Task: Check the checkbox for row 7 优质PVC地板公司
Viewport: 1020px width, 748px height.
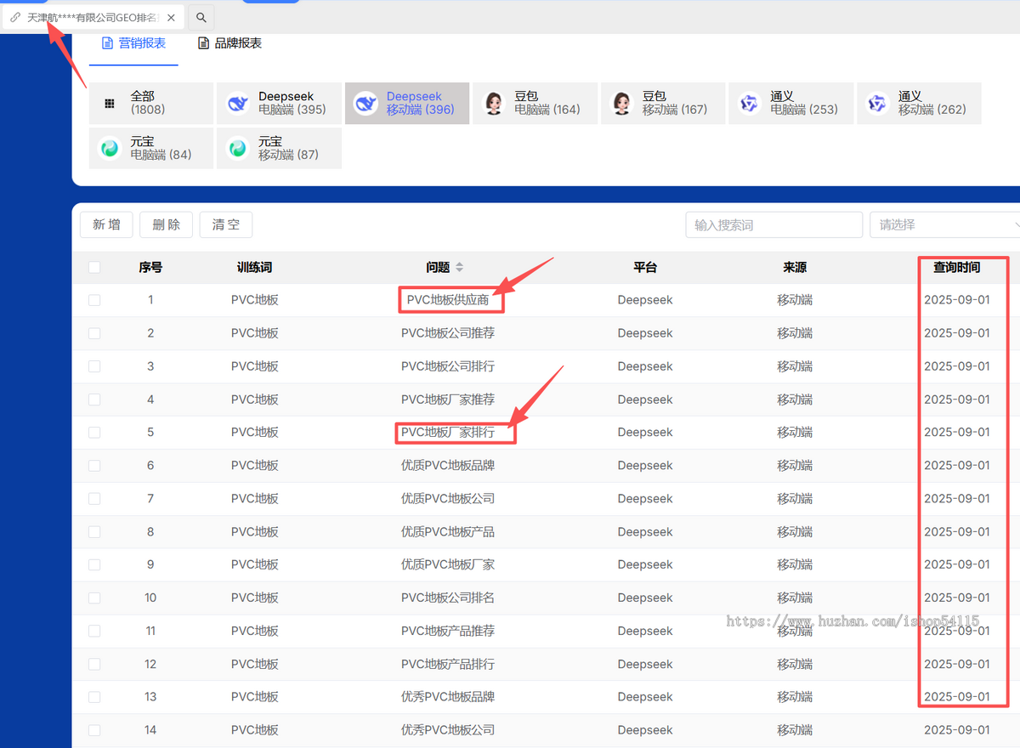Action: point(94,499)
